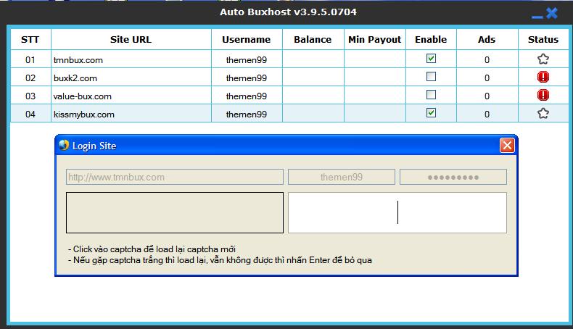Enable the buxk2.com checkbox
The image size is (573, 329).
pos(432,77)
